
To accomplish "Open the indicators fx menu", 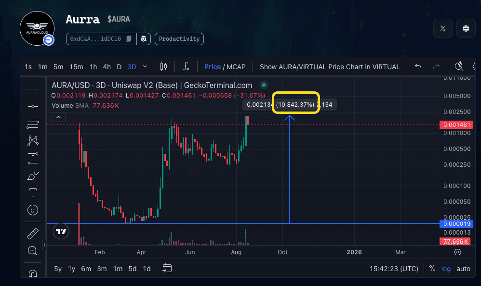I will tap(186, 67).
